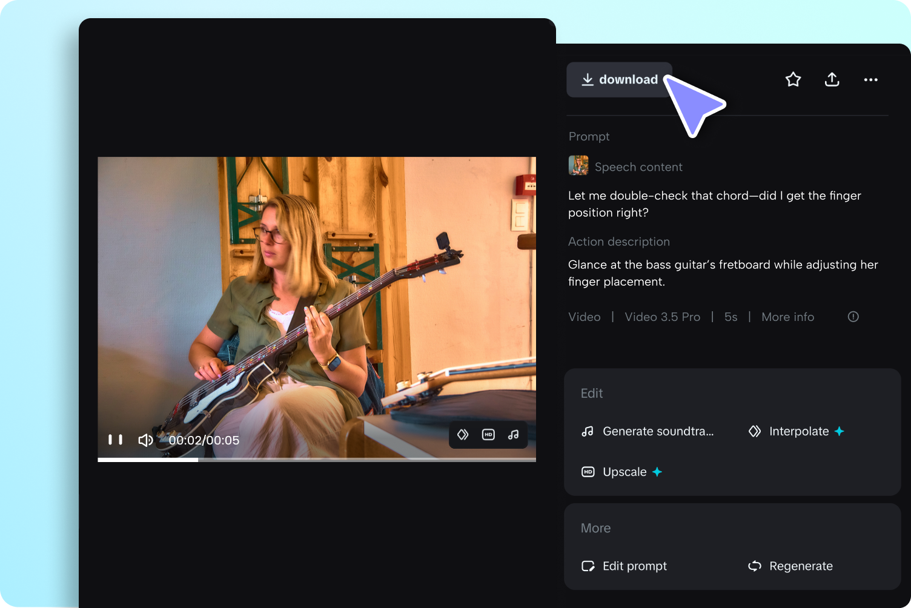Open Edit prompt
This screenshot has height=608, width=911.
click(624, 566)
